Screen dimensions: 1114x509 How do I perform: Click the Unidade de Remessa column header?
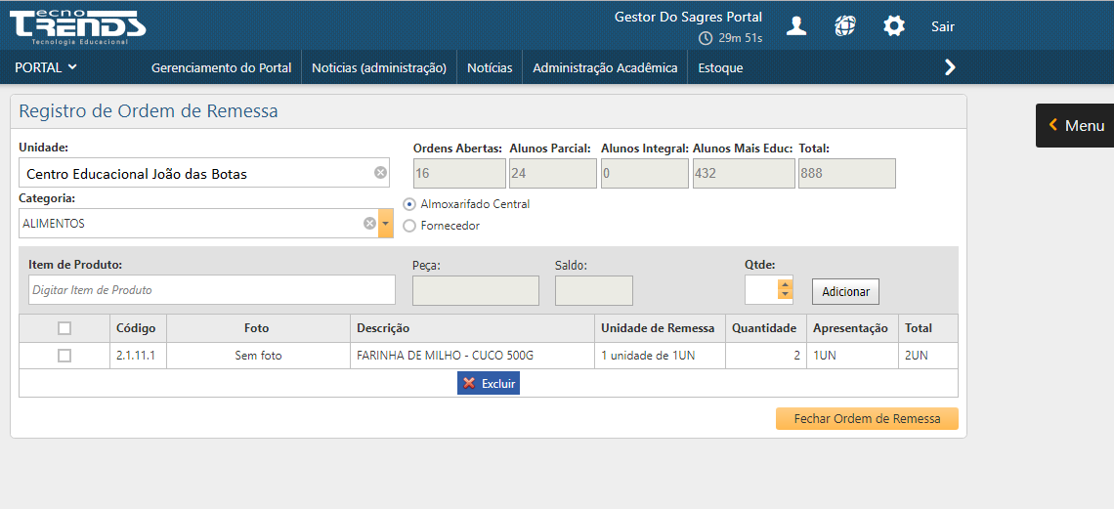(x=660, y=328)
